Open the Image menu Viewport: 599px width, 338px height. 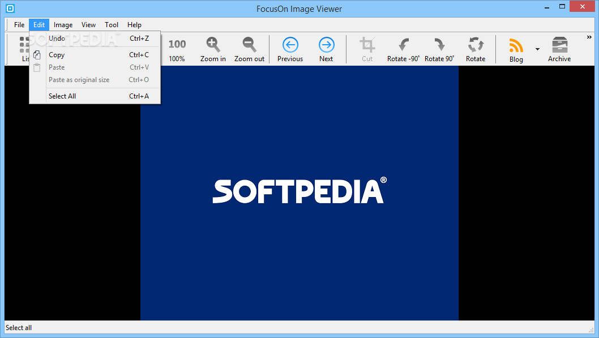tap(63, 25)
